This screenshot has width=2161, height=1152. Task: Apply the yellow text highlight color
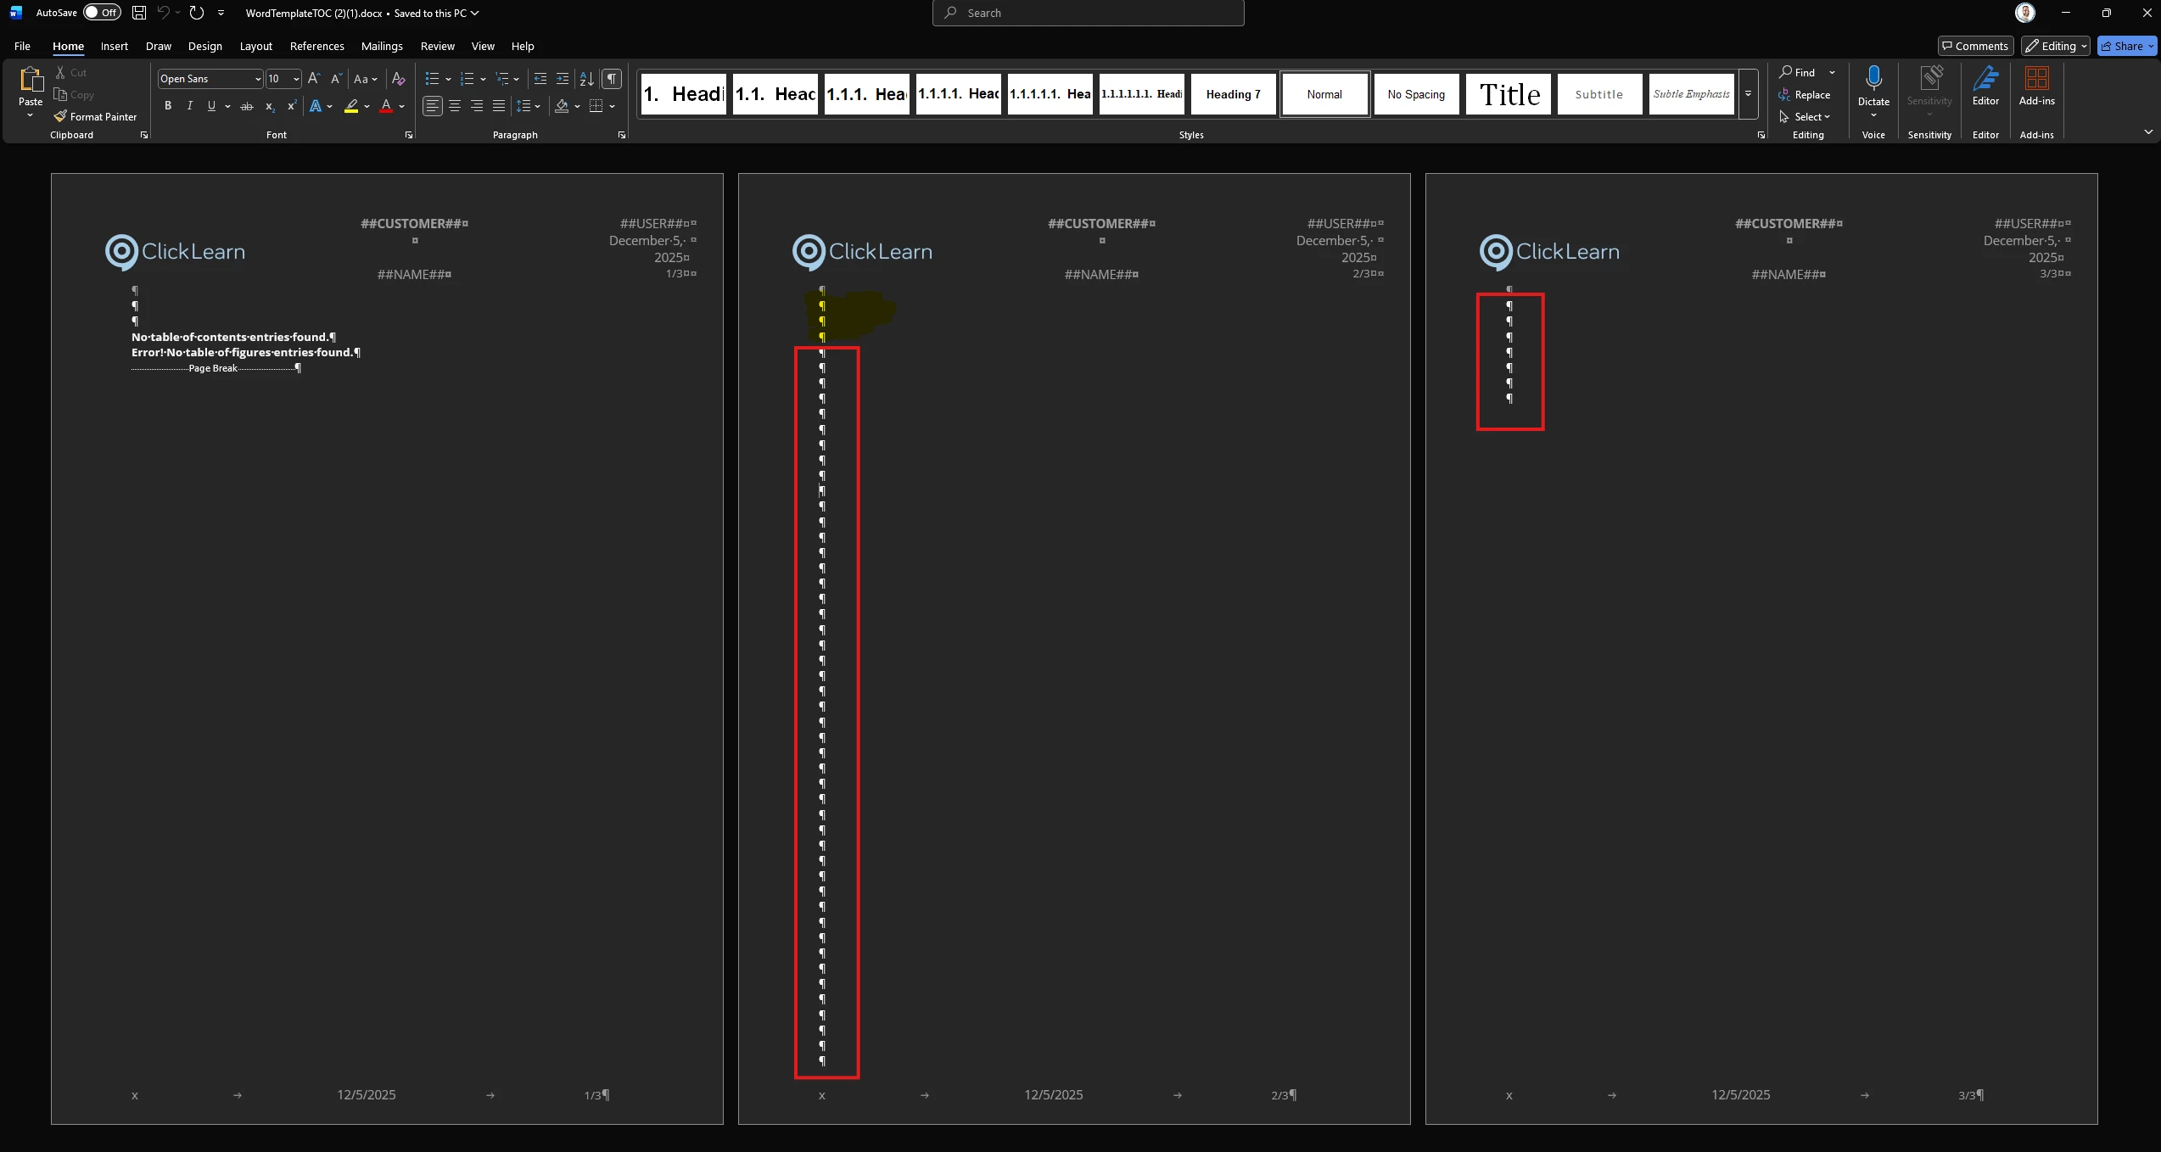click(x=350, y=106)
